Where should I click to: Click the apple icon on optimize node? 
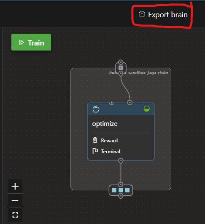[96, 109]
